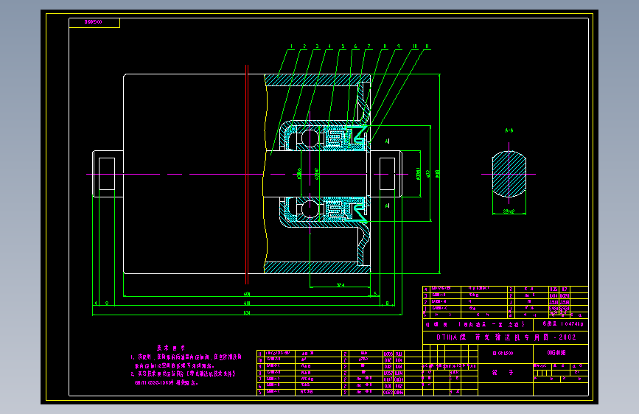Image resolution: width=639 pixels, height=414 pixels.
Task: Click the lower ball bearing circle
Action: 310,208
